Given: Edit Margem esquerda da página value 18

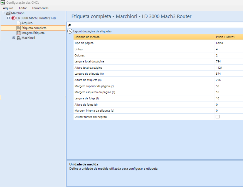Looking at the screenshot, I should click(229, 92).
